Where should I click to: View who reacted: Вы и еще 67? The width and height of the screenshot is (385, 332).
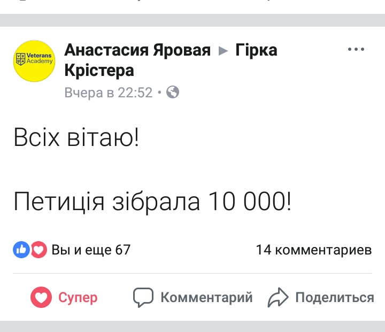(x=91, y=250)
